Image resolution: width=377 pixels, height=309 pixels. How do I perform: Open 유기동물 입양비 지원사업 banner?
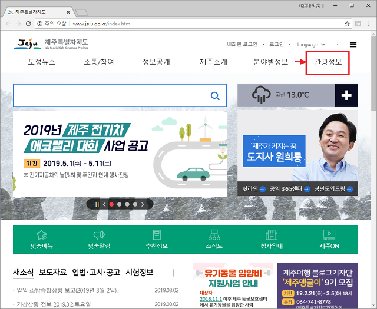[233, 286]
